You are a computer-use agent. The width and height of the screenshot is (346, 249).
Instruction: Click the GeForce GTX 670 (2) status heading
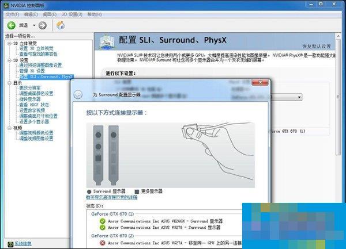pos(112,236)
